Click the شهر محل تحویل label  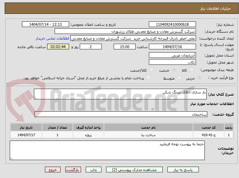[220, 63]
